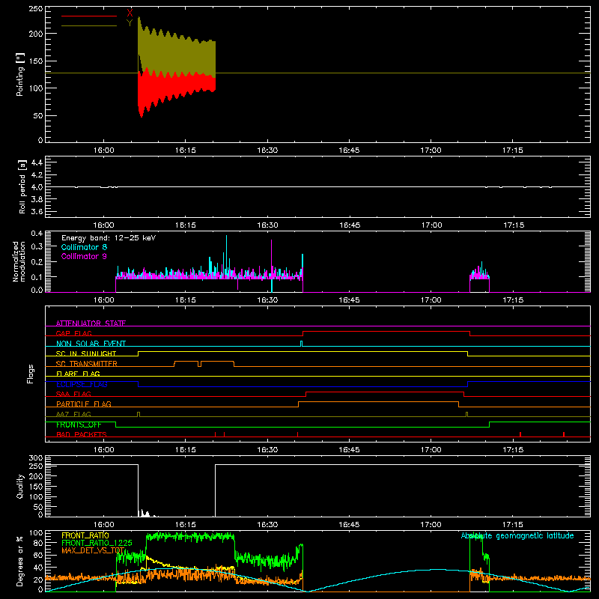Select the 'Pointing' y-axis label
Viewport: 599px width, 599px height.
(20, 74)
